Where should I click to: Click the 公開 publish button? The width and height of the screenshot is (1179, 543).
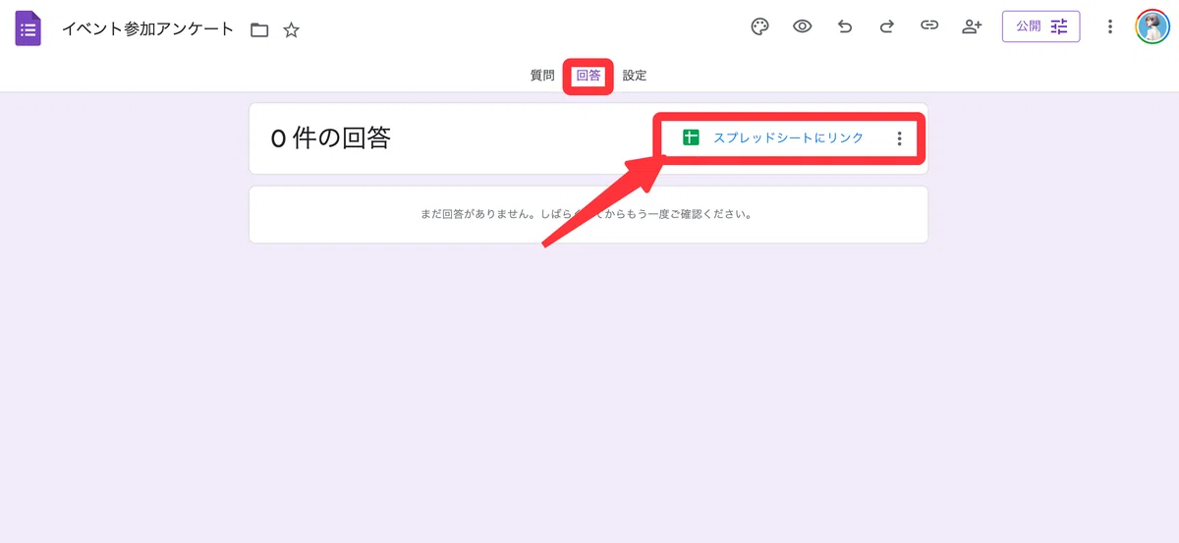1040,27
